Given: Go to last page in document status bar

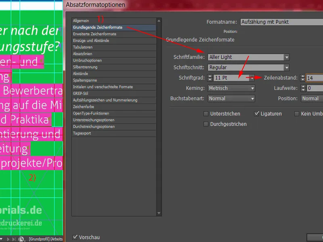Looking at the screenshot, I should (x=14, y=239).
